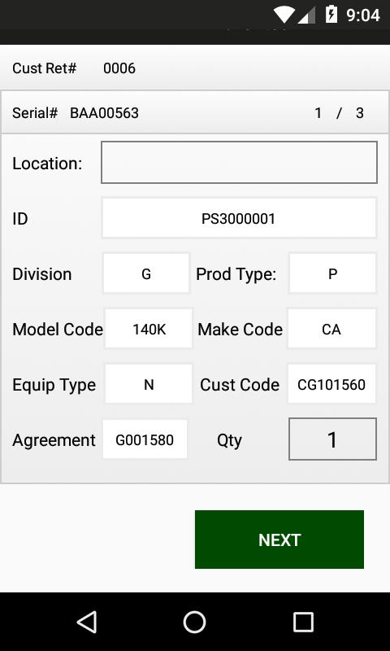The image size is (390, 651).
Task: Select the Cust Code field CG101560
Action: (331, 384)
